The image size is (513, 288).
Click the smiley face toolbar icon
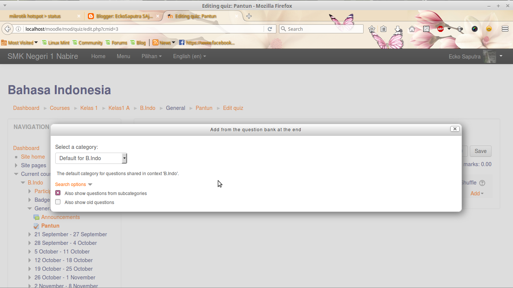489,29
